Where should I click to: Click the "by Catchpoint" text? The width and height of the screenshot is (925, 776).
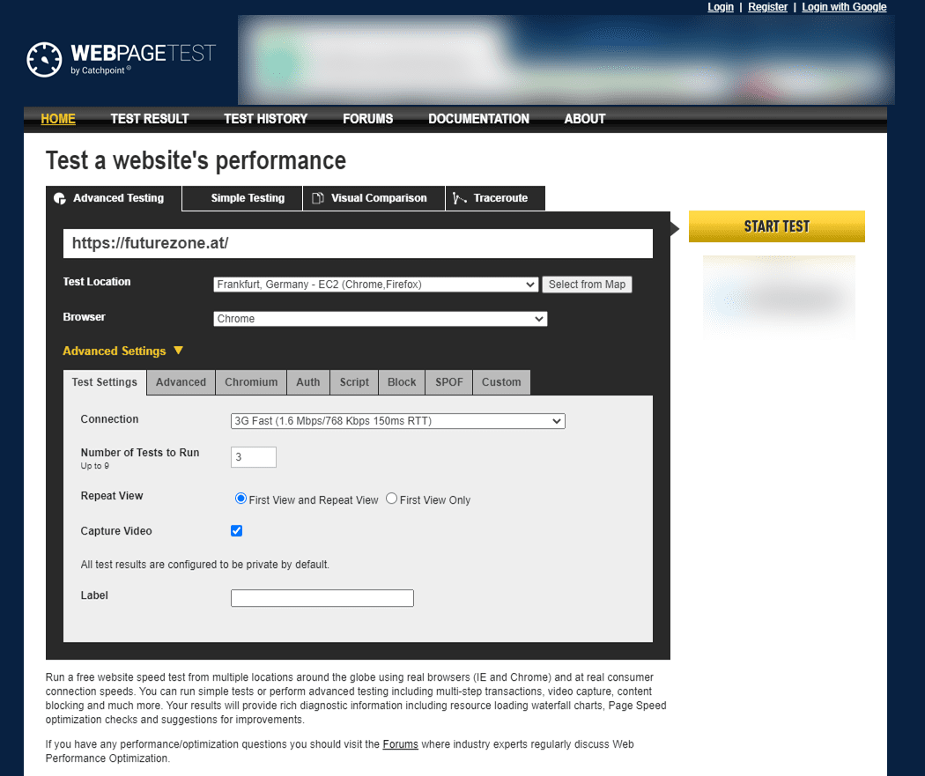click(x=101, y=70)
